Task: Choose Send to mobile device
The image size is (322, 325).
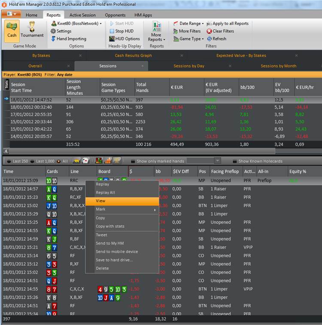Action: point(122,251)
